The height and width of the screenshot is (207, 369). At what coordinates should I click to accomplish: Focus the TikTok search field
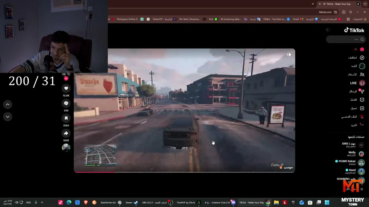(345, 39)
